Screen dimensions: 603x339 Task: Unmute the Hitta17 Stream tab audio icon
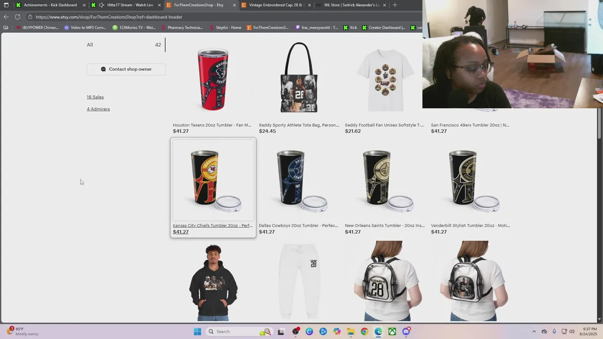[x=101, y=5]
